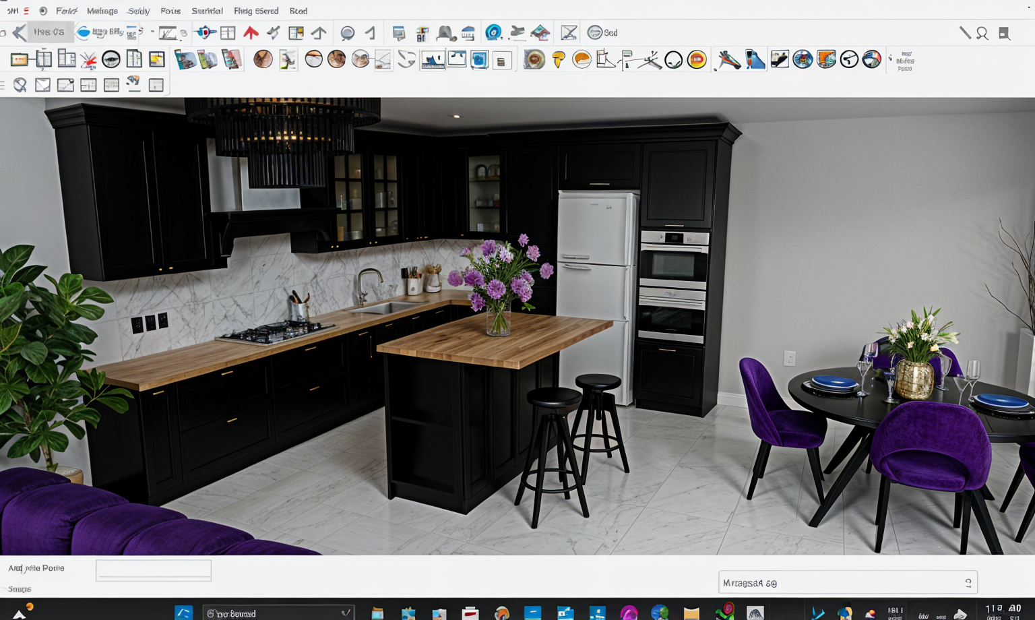Click the highlighted Hss 0's toolbar button
The image size is (1035, 620).
tap(49, 32)
